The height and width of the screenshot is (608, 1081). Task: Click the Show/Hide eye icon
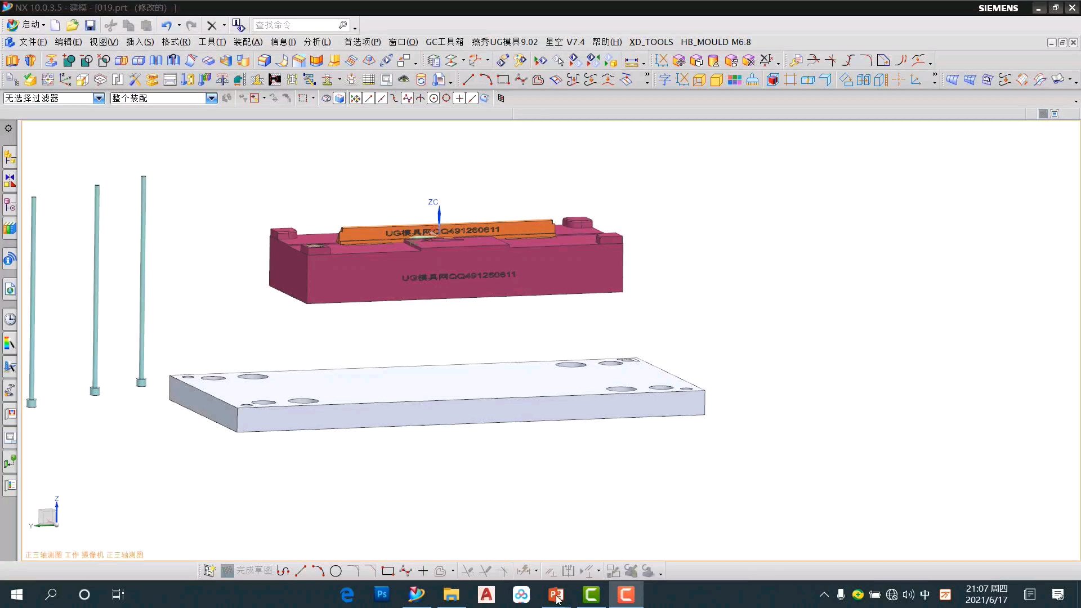(404, 80)
